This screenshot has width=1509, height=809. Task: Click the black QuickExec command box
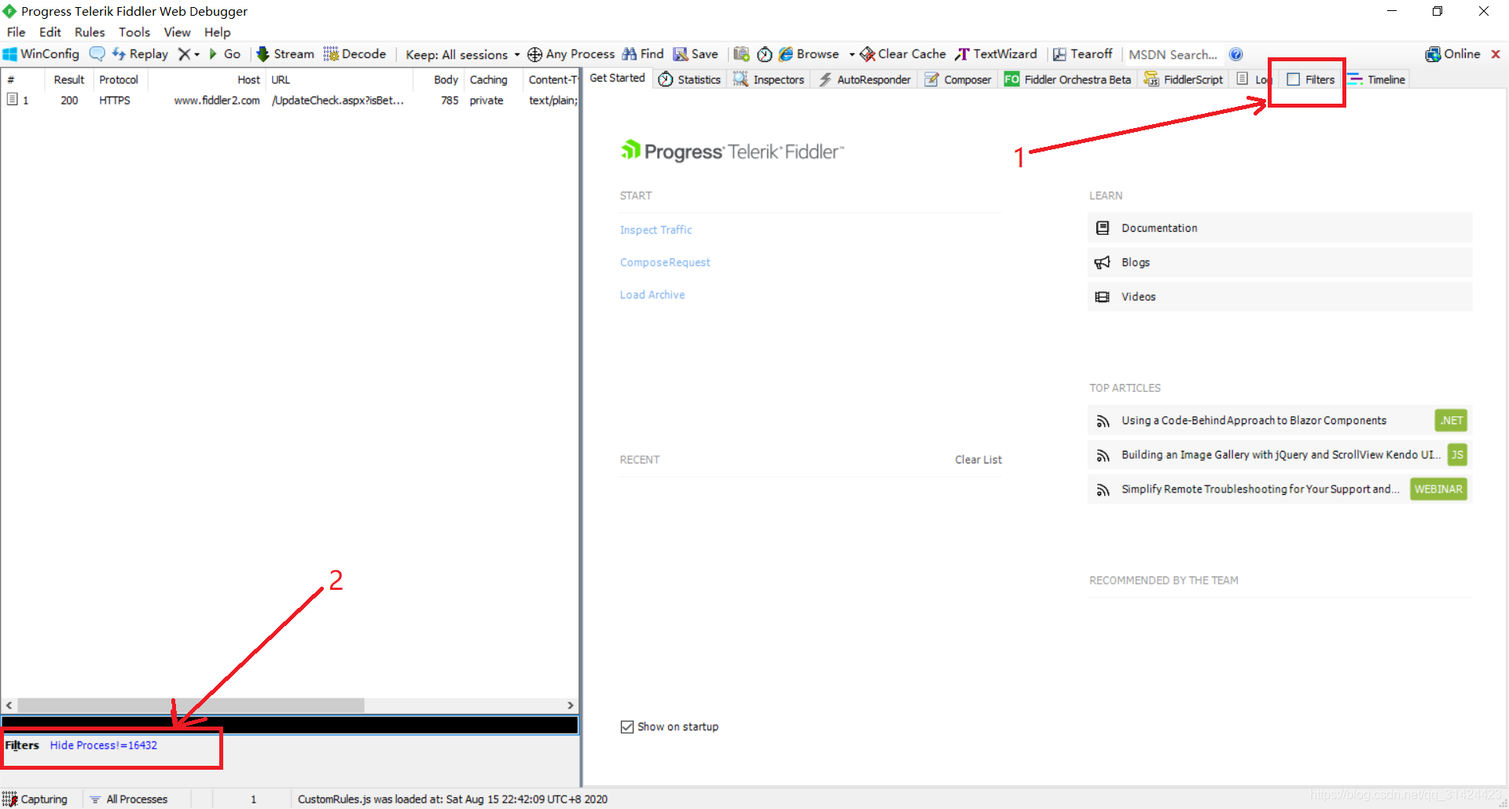click(x=289, y=724)
